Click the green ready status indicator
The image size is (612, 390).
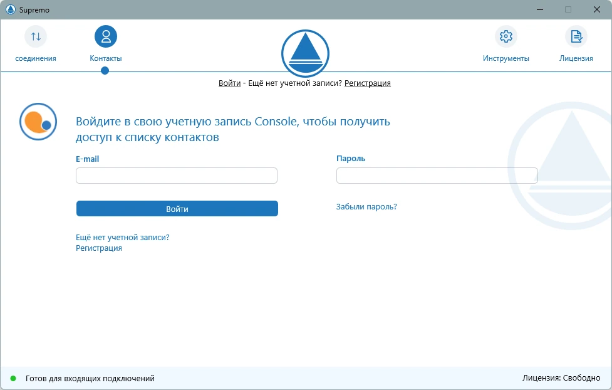pos(13,378)
